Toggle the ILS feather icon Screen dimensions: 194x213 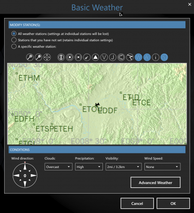click(x=87, y=57)
